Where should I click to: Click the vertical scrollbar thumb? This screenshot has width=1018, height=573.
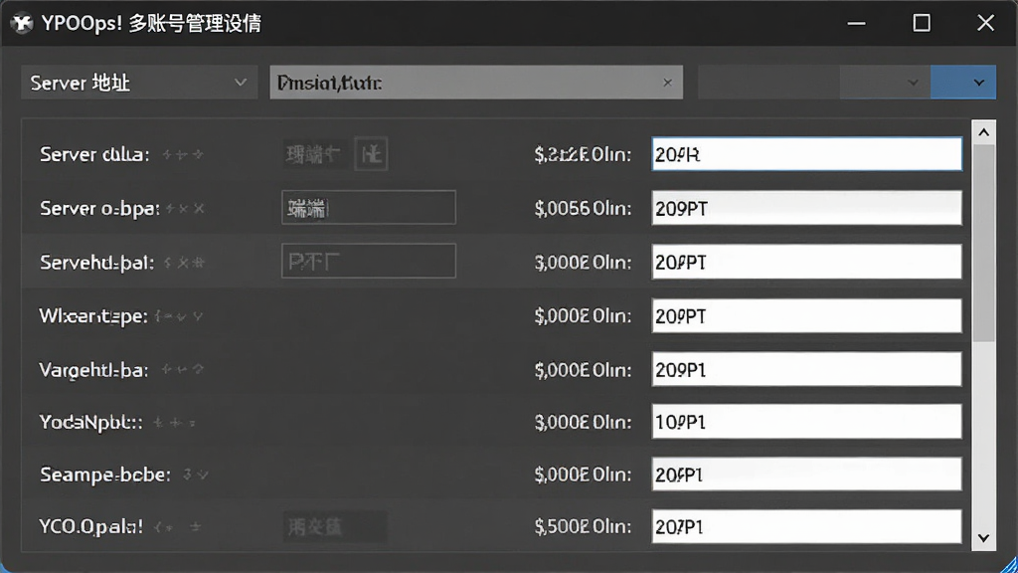pos(983,243)
